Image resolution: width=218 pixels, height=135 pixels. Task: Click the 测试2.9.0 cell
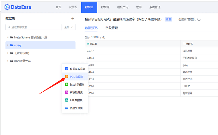click(199, 79)
